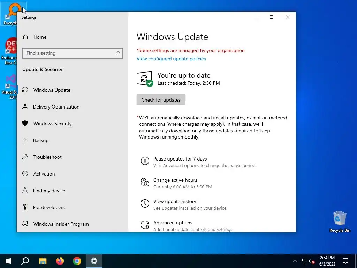Open Delivery Optimization settings page
This screenshot has height=268, width=357.
(x=73, y=107)
